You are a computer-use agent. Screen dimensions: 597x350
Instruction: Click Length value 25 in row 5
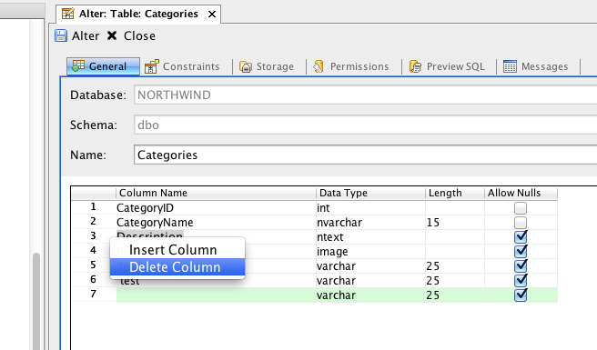pyautogui.click(x=455, y=266)
